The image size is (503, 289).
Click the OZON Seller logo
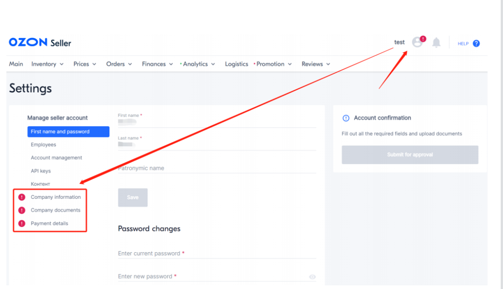[40, 43]
